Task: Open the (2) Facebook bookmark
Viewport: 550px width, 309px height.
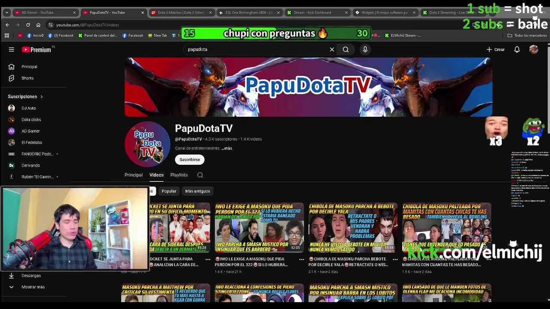Action: (x=61, y=36)
